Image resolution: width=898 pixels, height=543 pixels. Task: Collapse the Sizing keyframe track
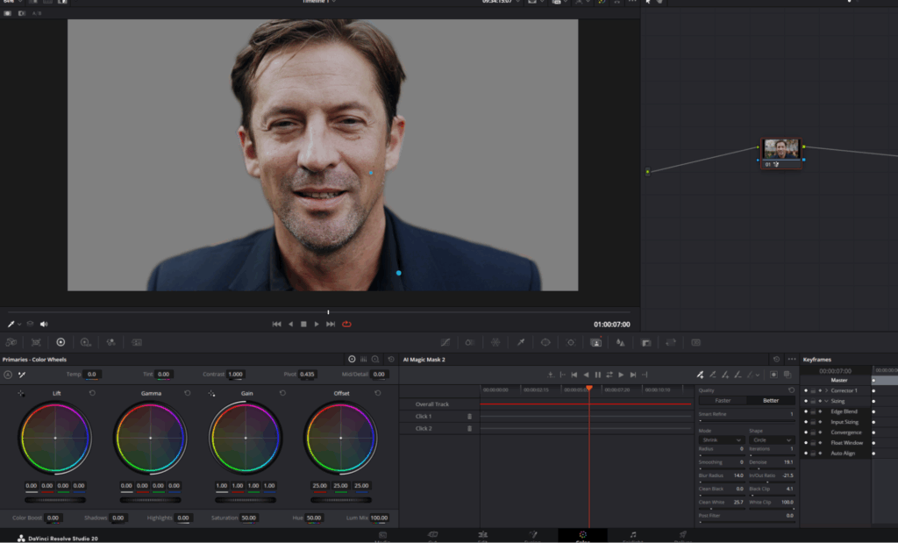(826, 401)
